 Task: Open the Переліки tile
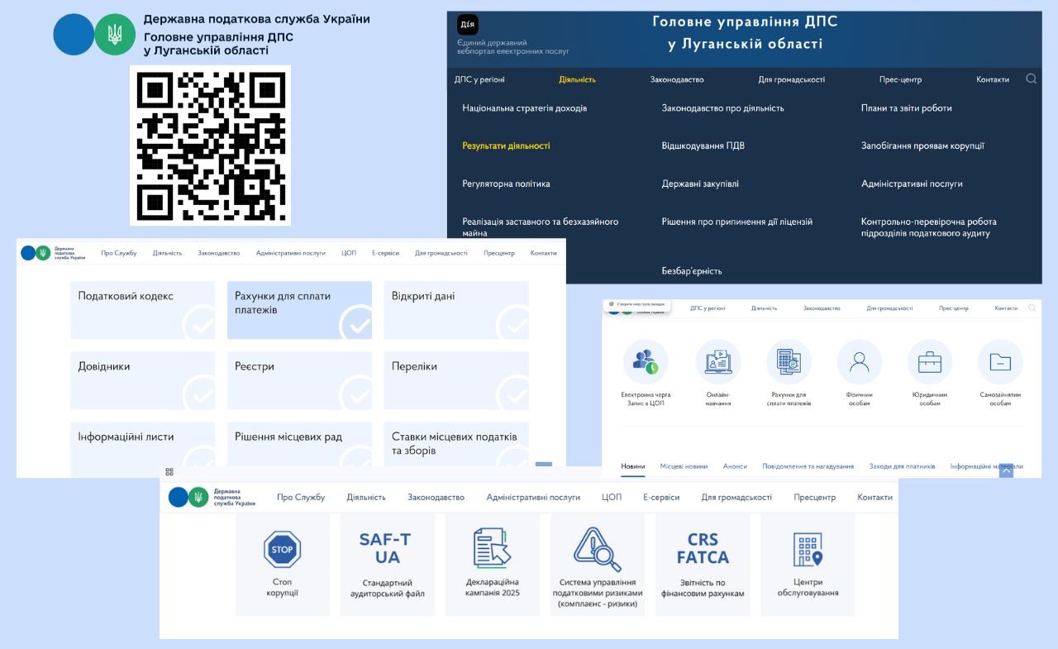(456, 380)
